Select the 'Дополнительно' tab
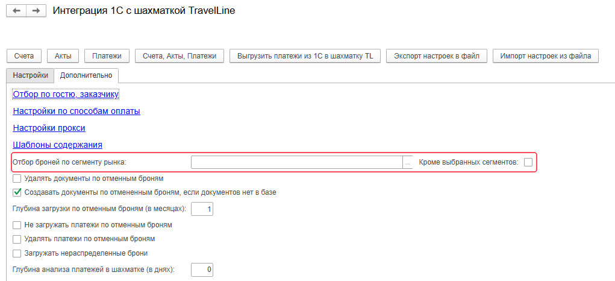 (86, 75)
